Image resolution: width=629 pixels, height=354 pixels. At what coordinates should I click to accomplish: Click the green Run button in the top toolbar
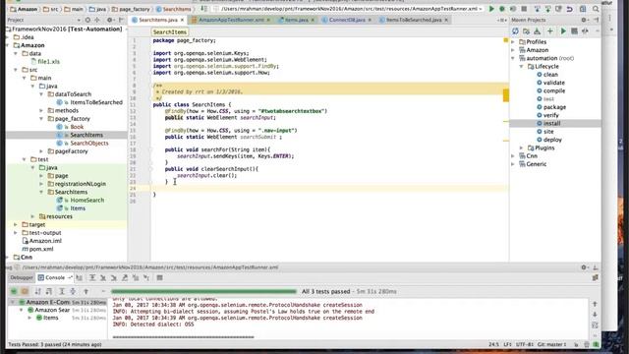[491, 9]
